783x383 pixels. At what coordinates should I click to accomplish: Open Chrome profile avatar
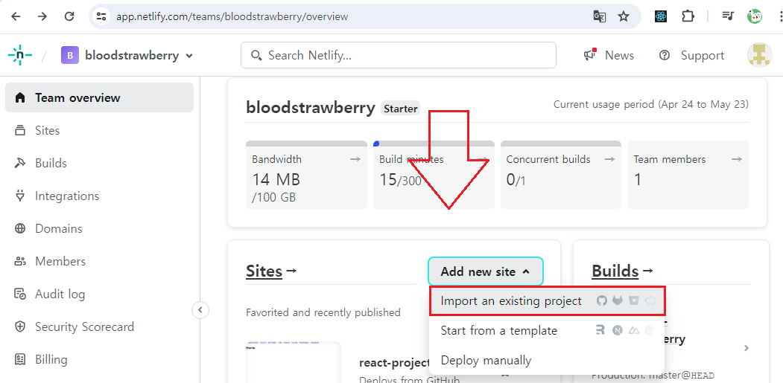(755, 16)
